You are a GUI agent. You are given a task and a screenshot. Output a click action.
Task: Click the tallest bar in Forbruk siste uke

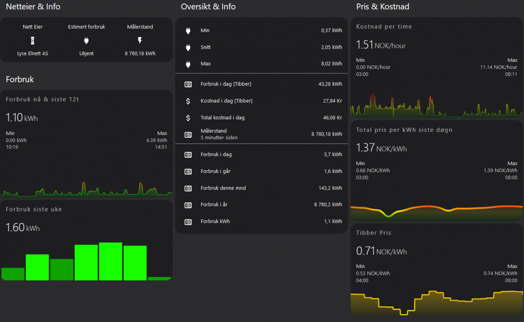click(x=111, y=261)
